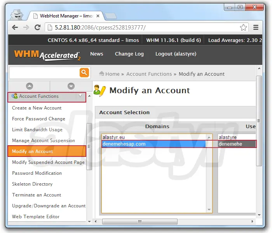
Task: Click the orange search magnifier button
Action: point(84,73)
